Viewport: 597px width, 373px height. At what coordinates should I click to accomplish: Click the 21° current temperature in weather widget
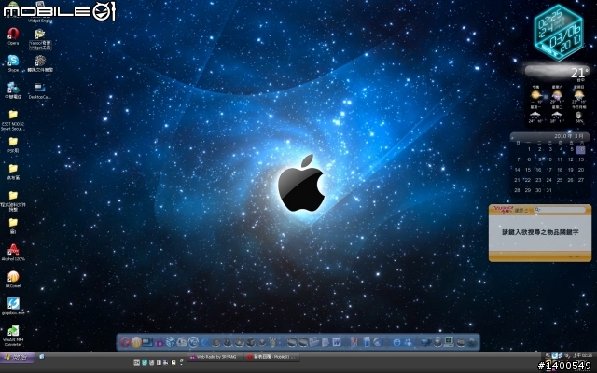[578, 73]
